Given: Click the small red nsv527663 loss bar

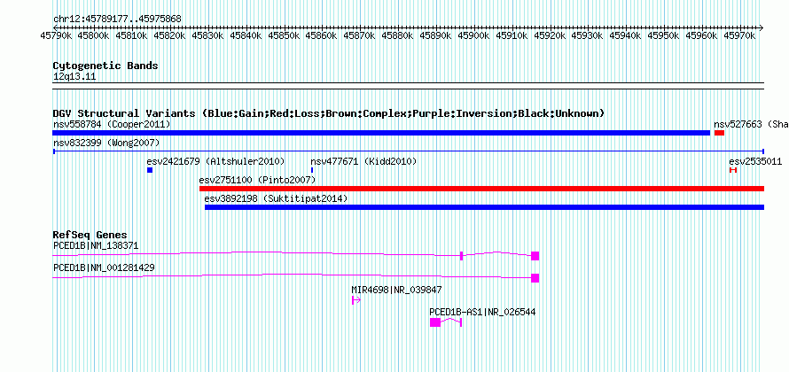Looking at the screenshot, I should tap(719, 133).
